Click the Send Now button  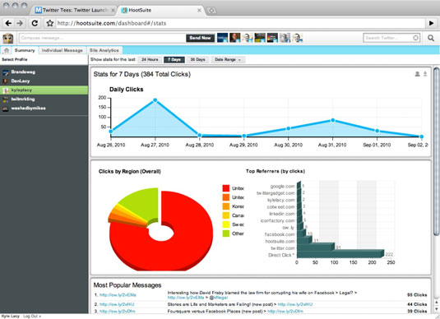point(200,38)
